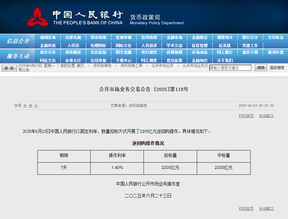288x219 pixels.
Task: Click the bottom 关闭窗口 close link
Action: point(266,209)
